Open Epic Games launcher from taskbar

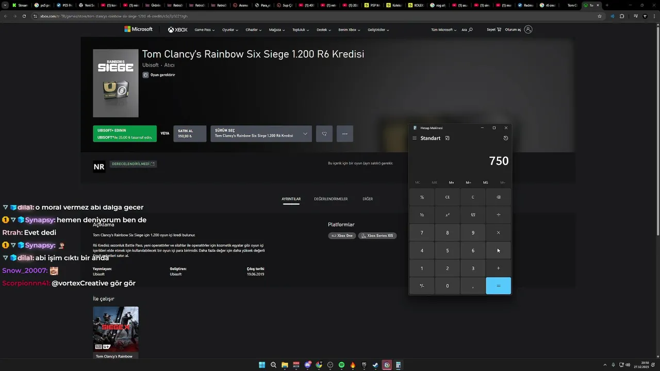pyautogui.click(x=364, y=365)
